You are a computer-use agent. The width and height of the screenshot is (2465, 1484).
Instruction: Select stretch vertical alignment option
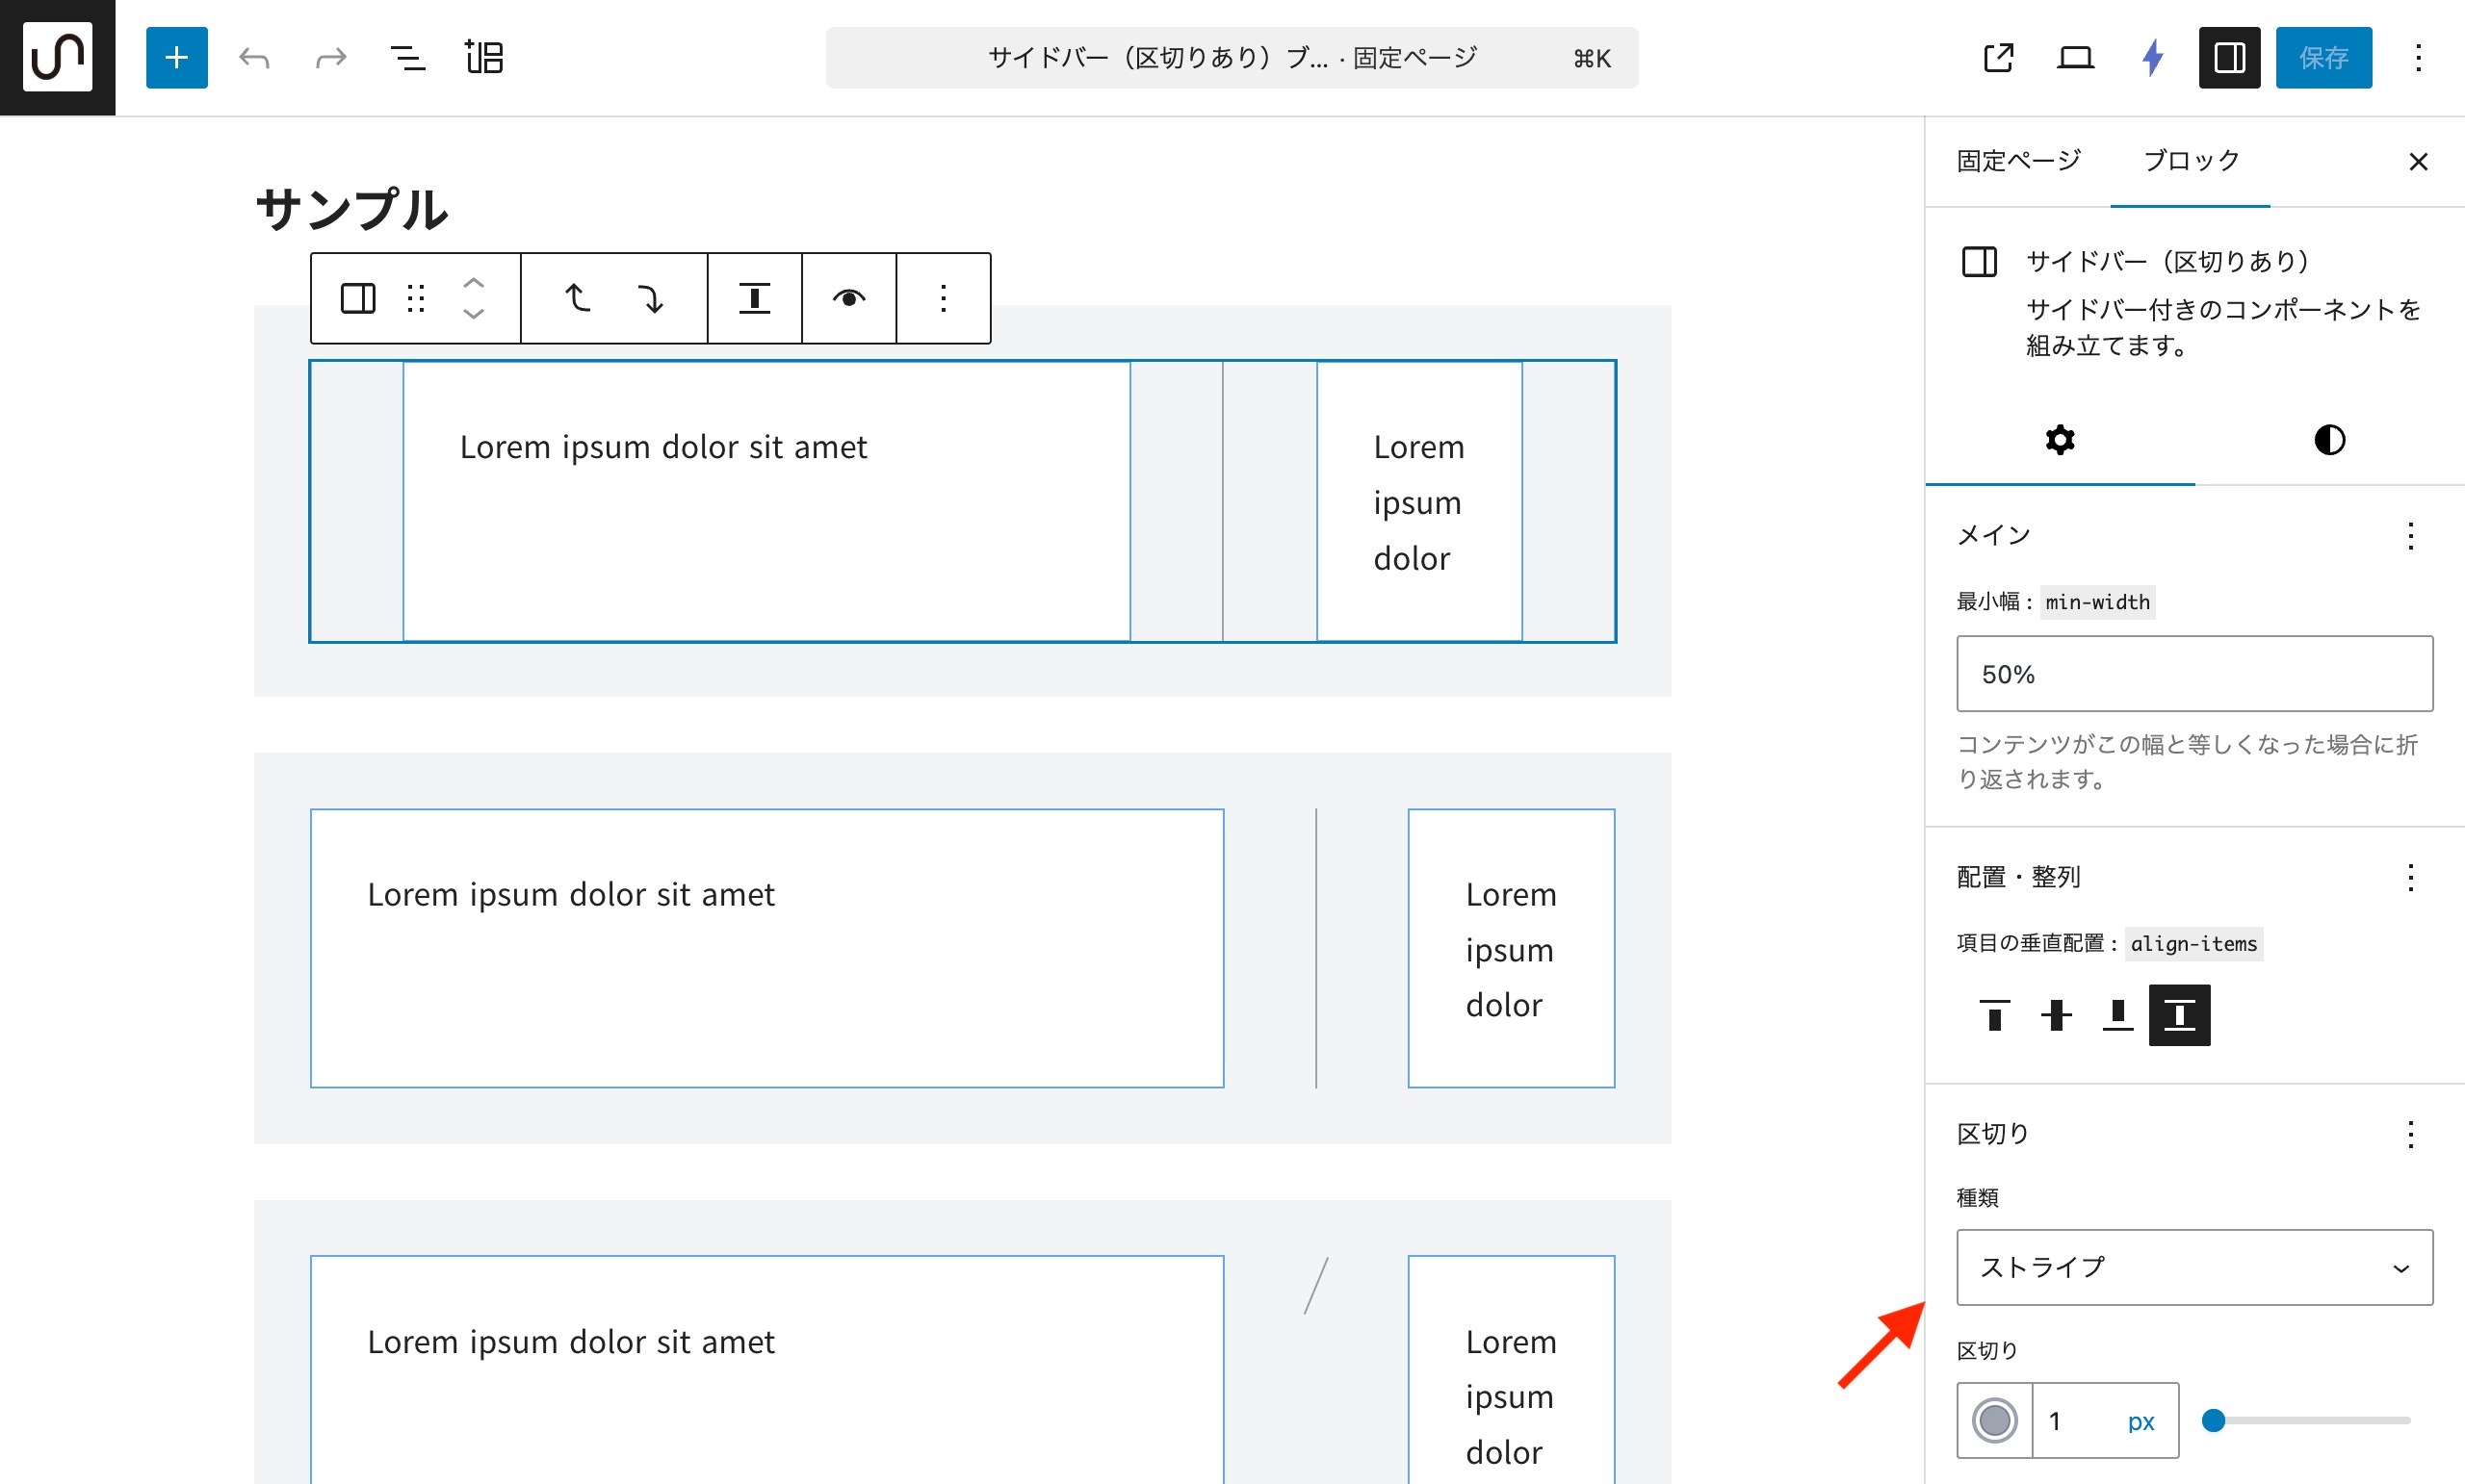pos(2178,1015)
